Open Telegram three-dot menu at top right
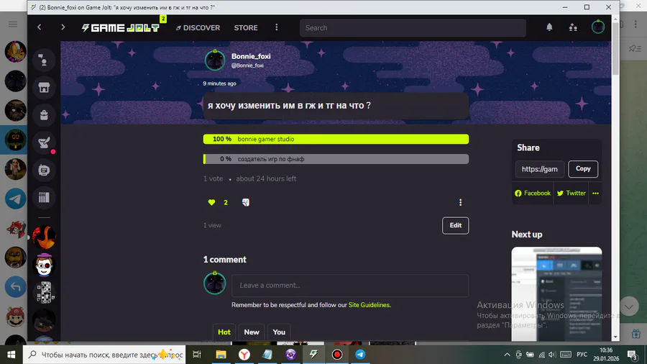647x364 pixels. 635,24
